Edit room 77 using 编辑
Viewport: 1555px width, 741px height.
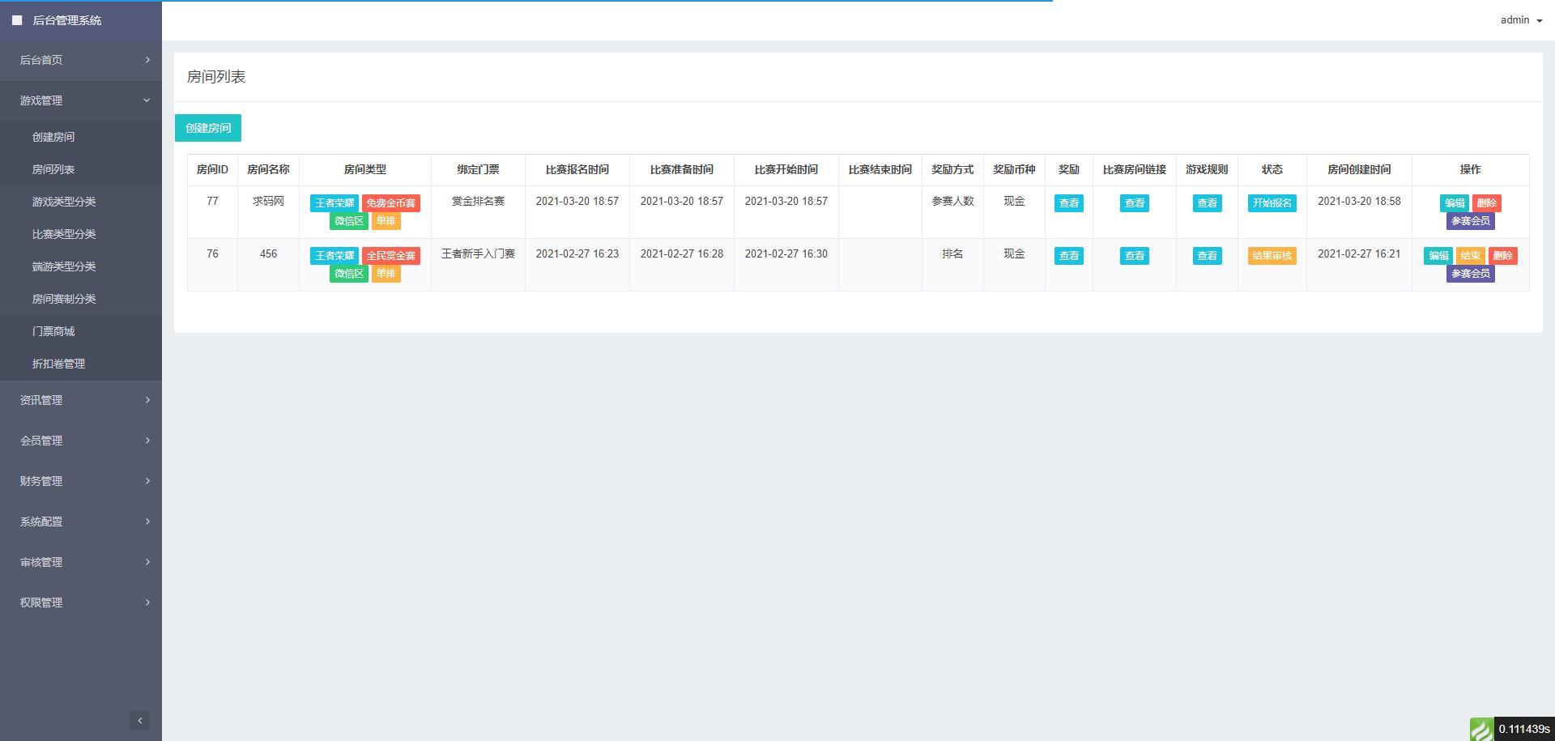tap(1454, 203)
